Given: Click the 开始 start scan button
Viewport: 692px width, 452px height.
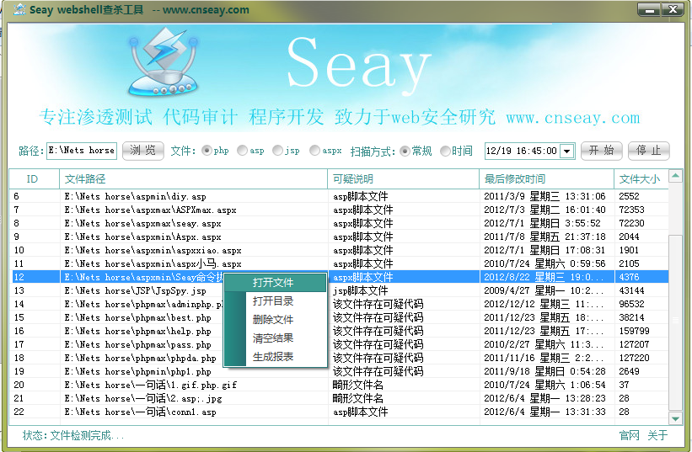Looking at the screenshot, I should click(601, 151).
